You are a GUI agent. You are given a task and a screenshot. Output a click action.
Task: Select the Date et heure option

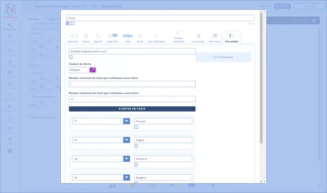click(x=215, y=38)
